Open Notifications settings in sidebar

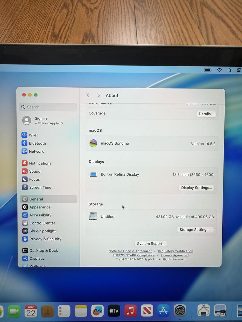37,163
